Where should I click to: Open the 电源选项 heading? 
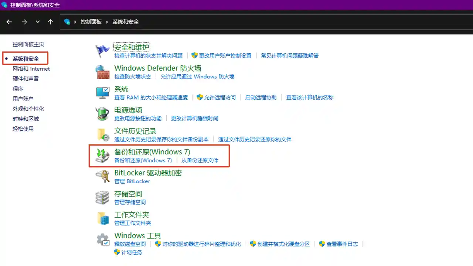128,110
